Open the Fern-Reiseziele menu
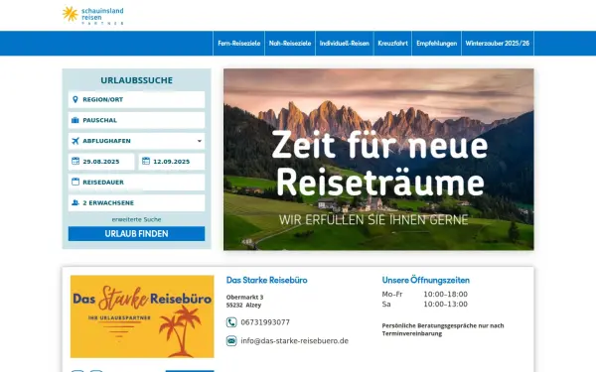This screenshot has height=372, width=596. [239, 44]
